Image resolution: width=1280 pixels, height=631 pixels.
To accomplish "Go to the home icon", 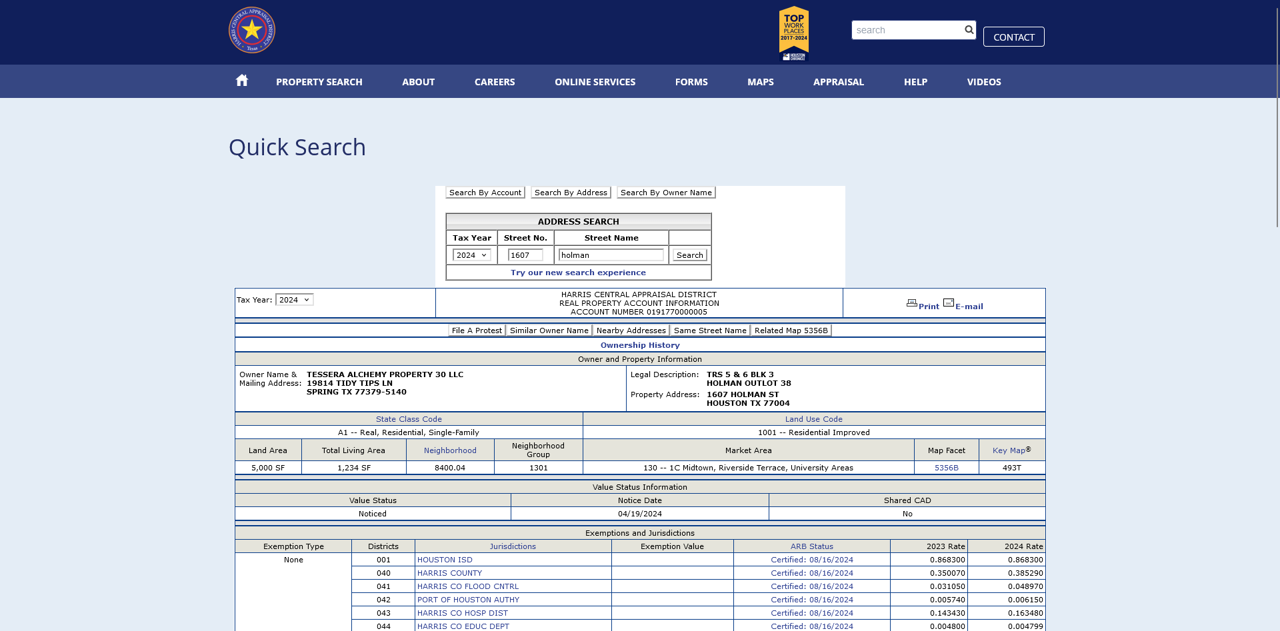I will click(x=242, y=81).
